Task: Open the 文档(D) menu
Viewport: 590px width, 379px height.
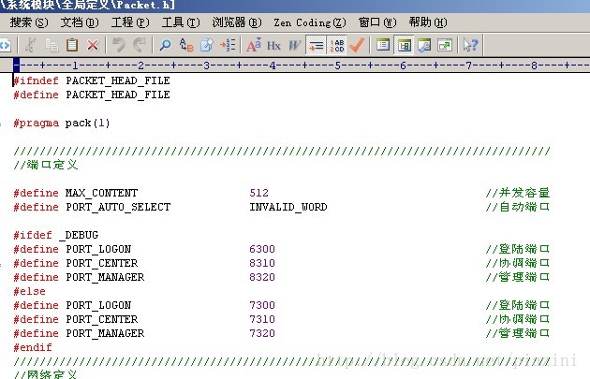Action: [x=80, y=22]
